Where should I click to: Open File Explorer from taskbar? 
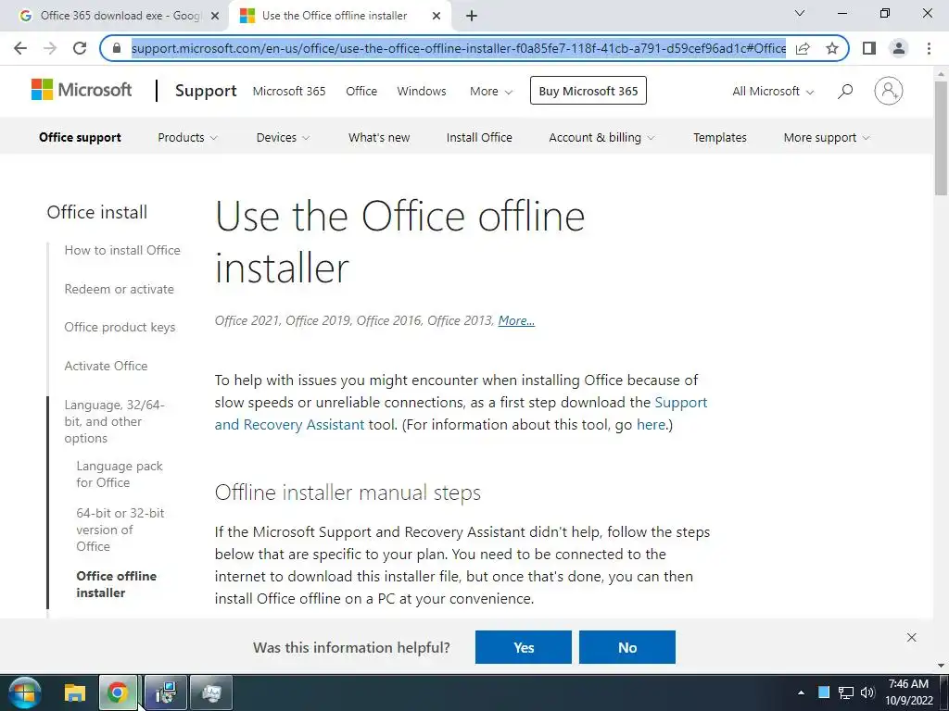75,692
